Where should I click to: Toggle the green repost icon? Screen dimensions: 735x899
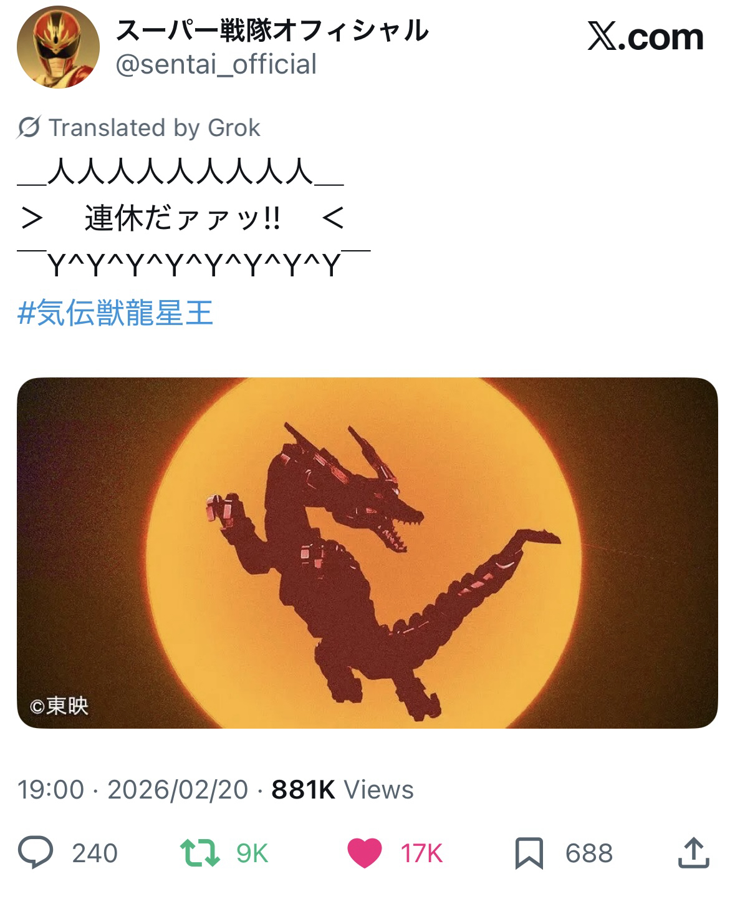pyautogui.click(x=199, y=852)
